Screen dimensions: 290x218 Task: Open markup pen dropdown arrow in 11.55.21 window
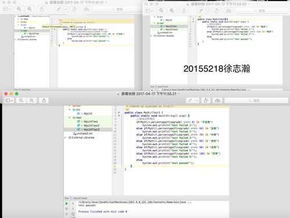pyautogui.click(x=197, y=101)
